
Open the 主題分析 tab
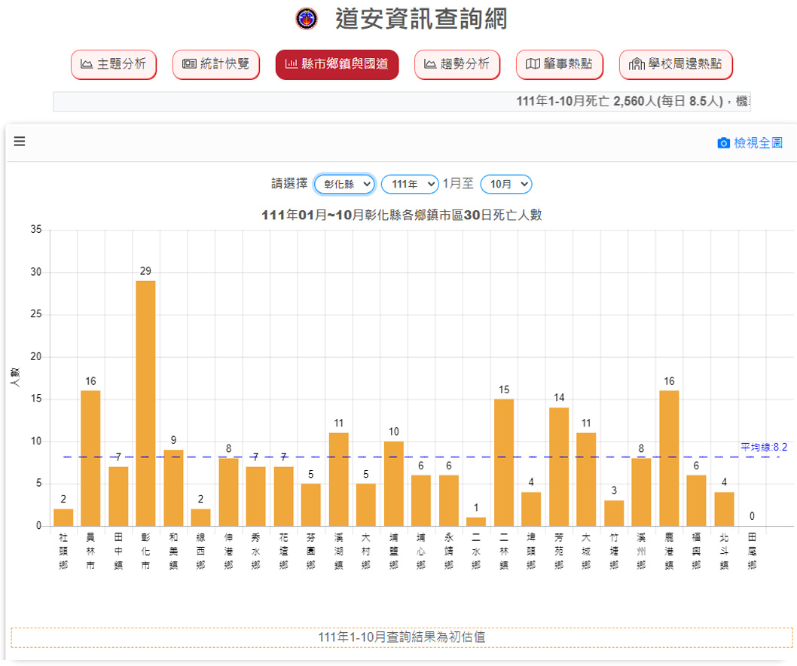pos(114,65)
